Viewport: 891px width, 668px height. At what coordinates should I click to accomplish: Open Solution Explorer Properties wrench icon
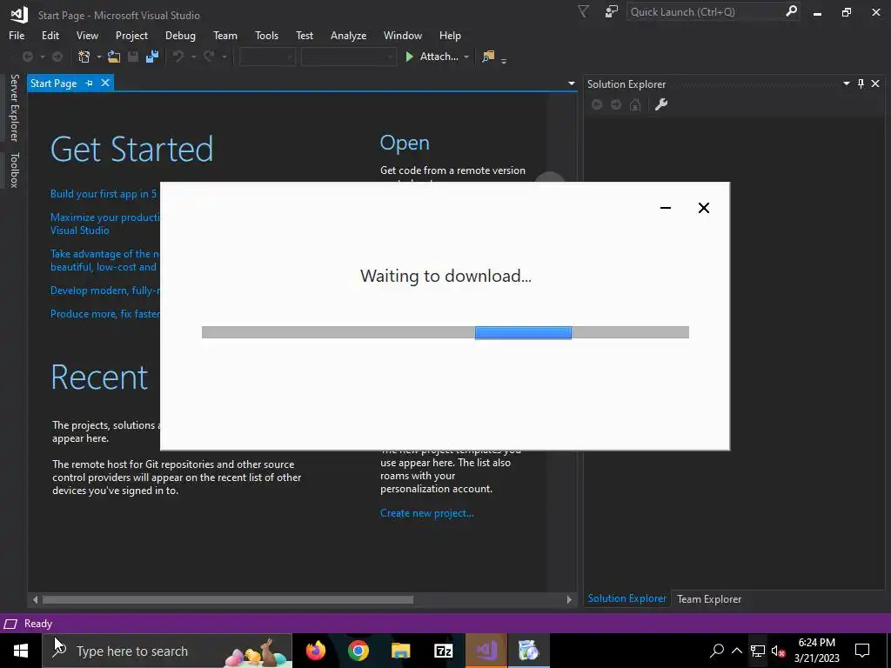[661, 104]
